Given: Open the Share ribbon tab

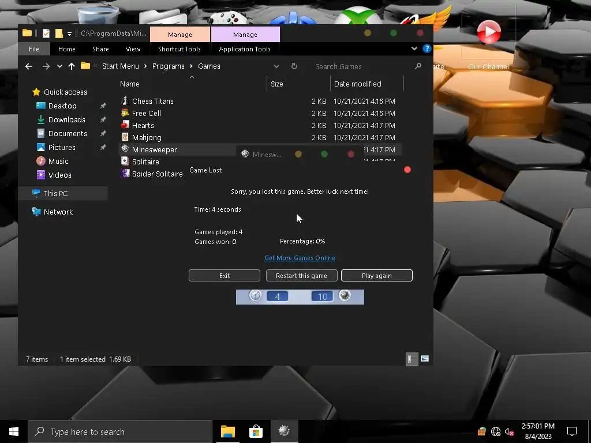Looking at the screenshot, I should click(x=100, y=49).
